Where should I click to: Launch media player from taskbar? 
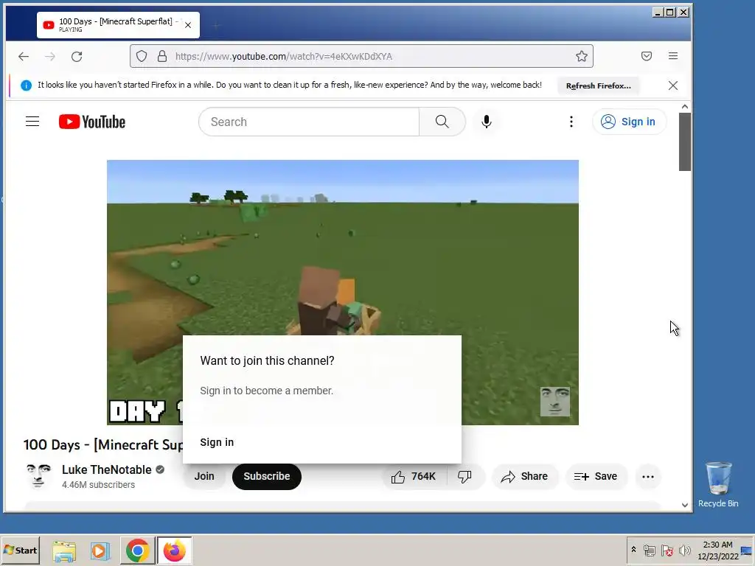point(100,551)
